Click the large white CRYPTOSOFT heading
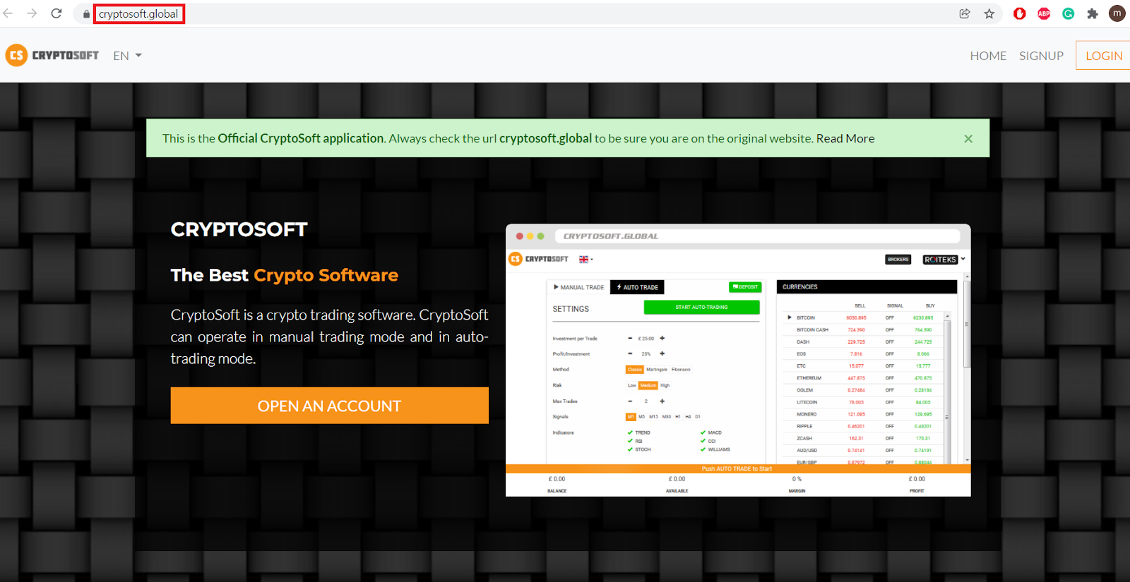The width and height of the screenshot is (1130, 582). point(239,229)
